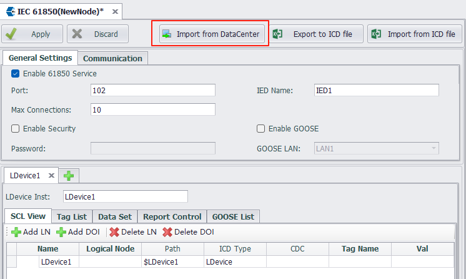Click the IED Name input field
This screenshot has width=466, height=279.
click(x=376, y=90)
